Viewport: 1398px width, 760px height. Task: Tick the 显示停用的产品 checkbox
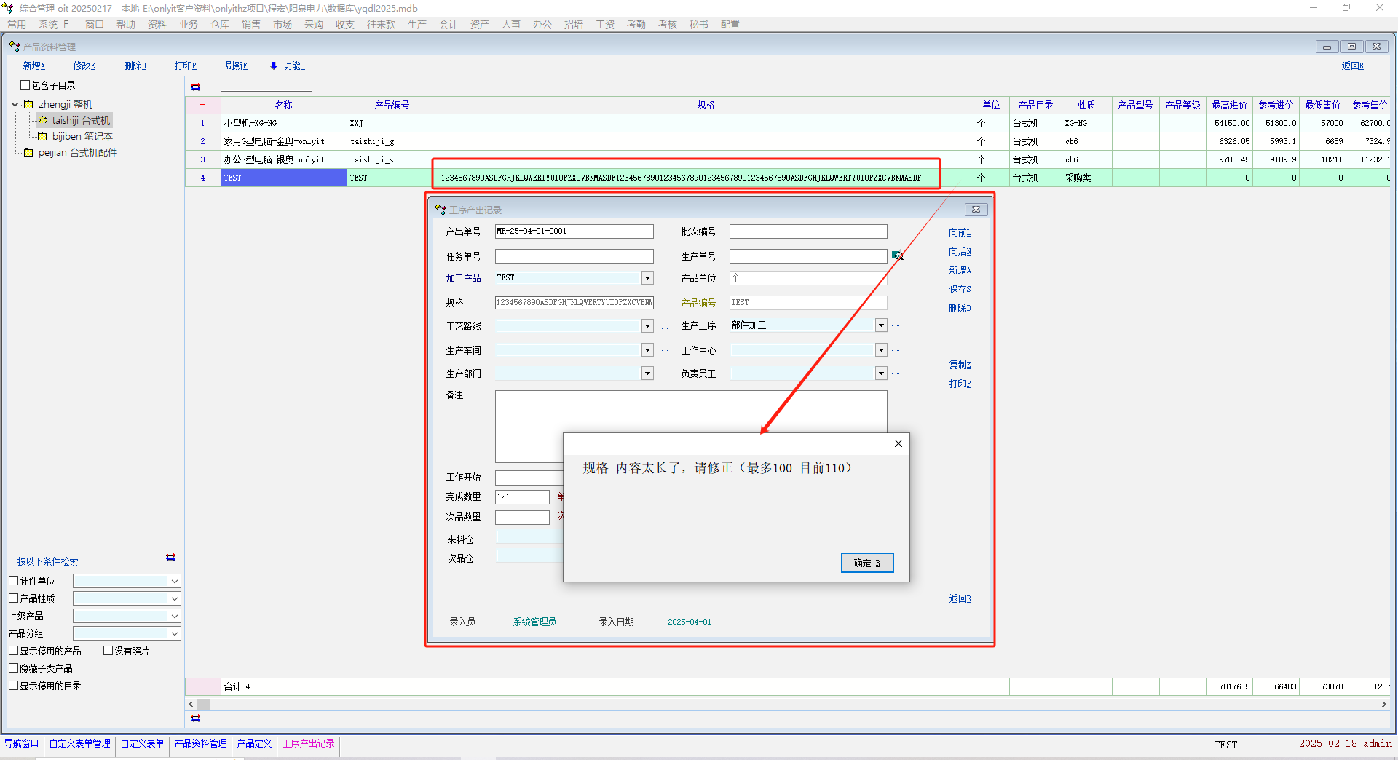pyautogui.click(x=14, y=651)
